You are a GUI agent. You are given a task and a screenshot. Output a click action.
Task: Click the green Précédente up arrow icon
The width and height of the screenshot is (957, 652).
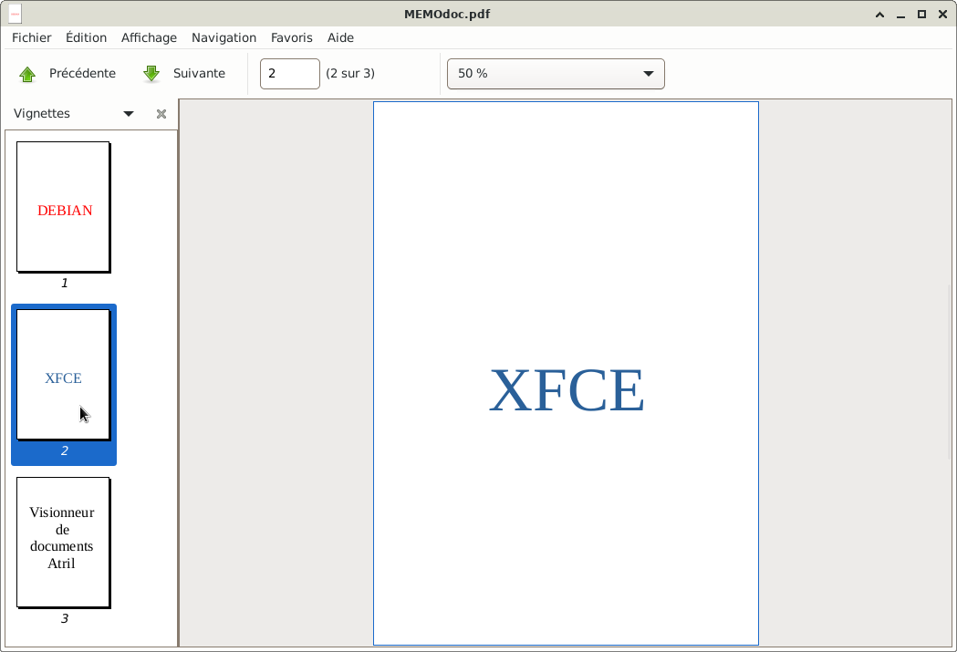[x=27, y=74]
